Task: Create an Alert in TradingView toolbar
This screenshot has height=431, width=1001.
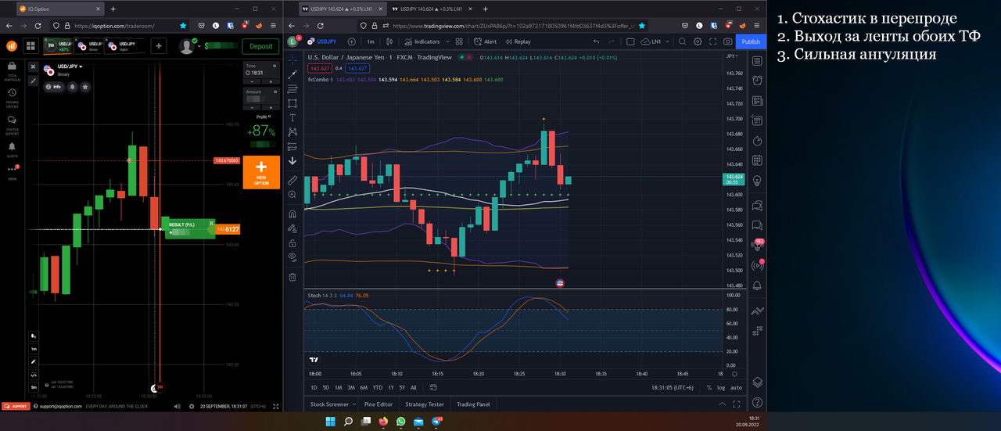Action: (x=485, y=41)
